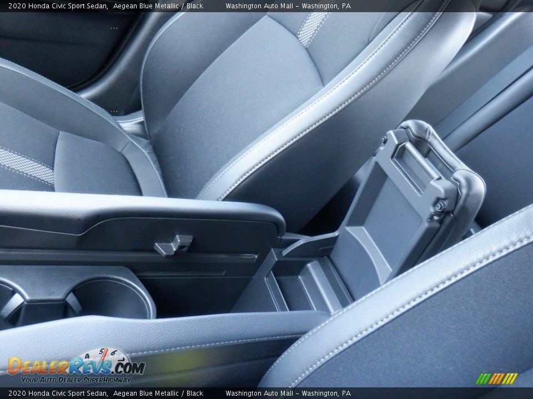
Task: Click the green striped watermark icon
Action: pyautogui.click(x=497, y=379)
